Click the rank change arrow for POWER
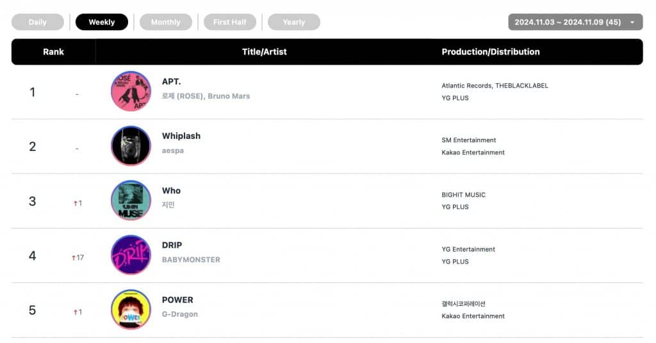The image size is (656, 343). (75, 312)
